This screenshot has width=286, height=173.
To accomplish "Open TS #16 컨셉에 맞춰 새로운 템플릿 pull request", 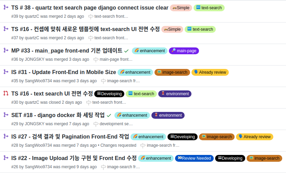I will click(85, 29).
